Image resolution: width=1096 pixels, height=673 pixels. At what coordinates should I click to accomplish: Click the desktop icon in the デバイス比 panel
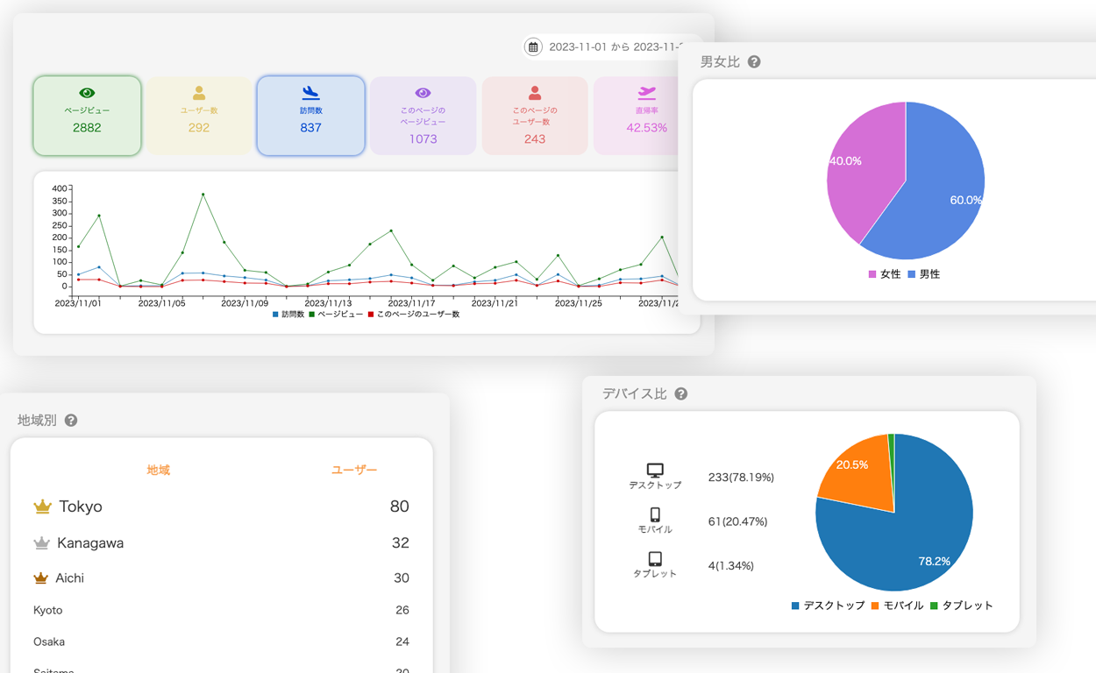pyautogui.click(x=654, y=471)
